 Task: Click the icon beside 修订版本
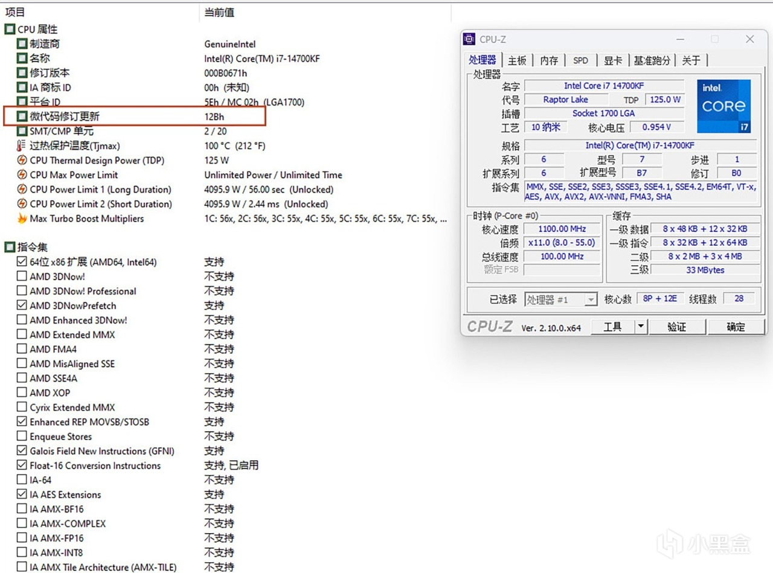point(22,73)
